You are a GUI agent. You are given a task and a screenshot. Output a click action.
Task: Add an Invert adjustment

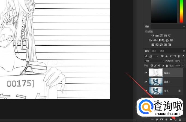(153, 45)
